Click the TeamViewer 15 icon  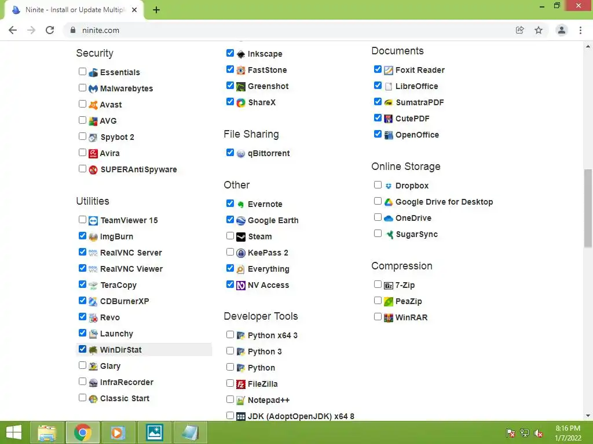93,220
